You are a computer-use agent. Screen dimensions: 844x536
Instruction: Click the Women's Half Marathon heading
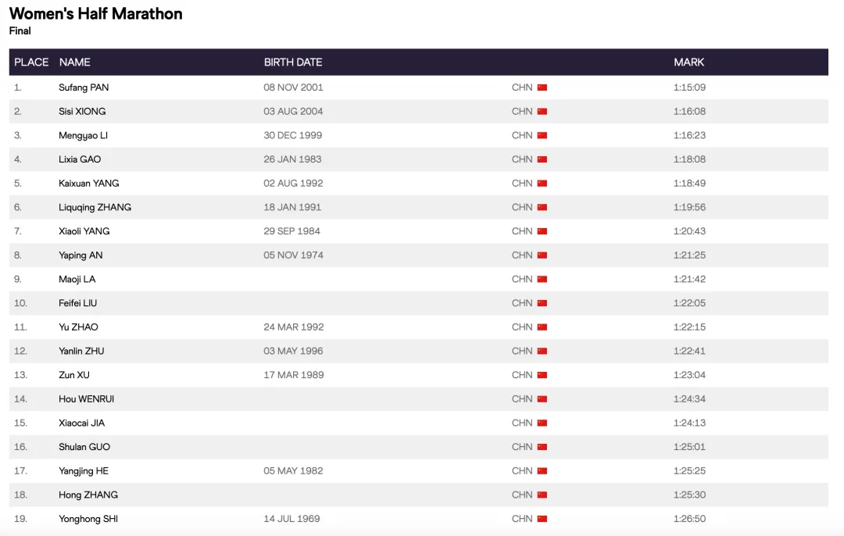(x=96, y=14)
